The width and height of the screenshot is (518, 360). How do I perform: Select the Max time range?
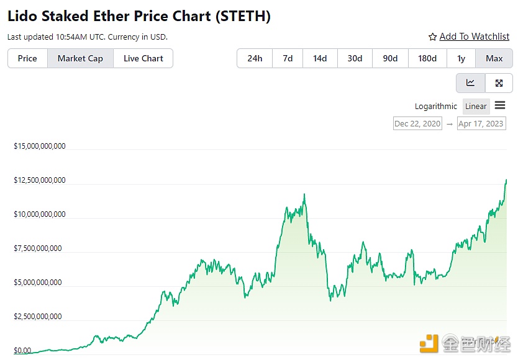[494, 59]
